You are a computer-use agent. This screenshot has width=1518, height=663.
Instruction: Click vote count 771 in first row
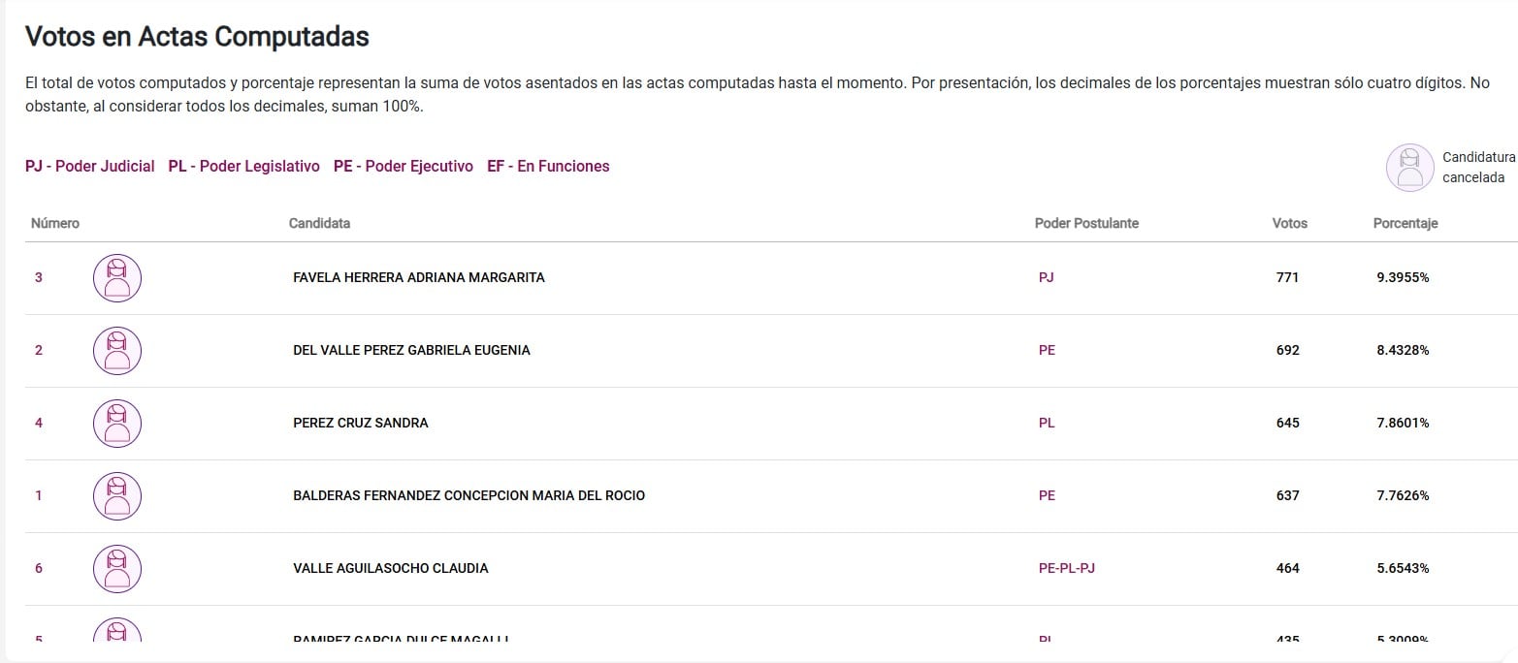point(1287,278)
